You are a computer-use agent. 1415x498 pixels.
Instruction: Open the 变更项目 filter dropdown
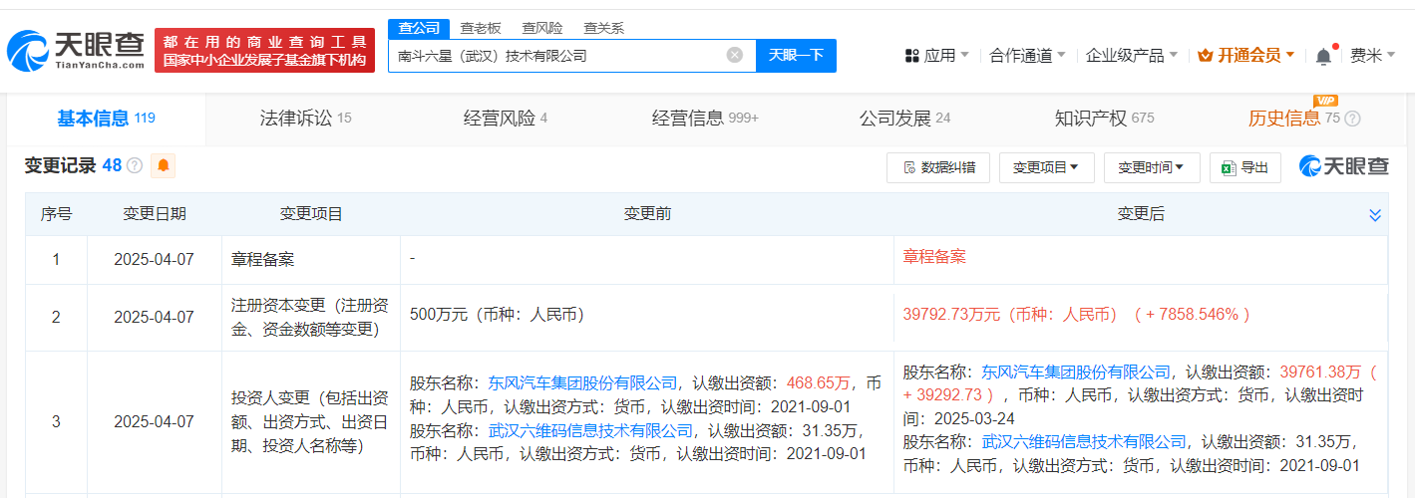click(1046, 167)
